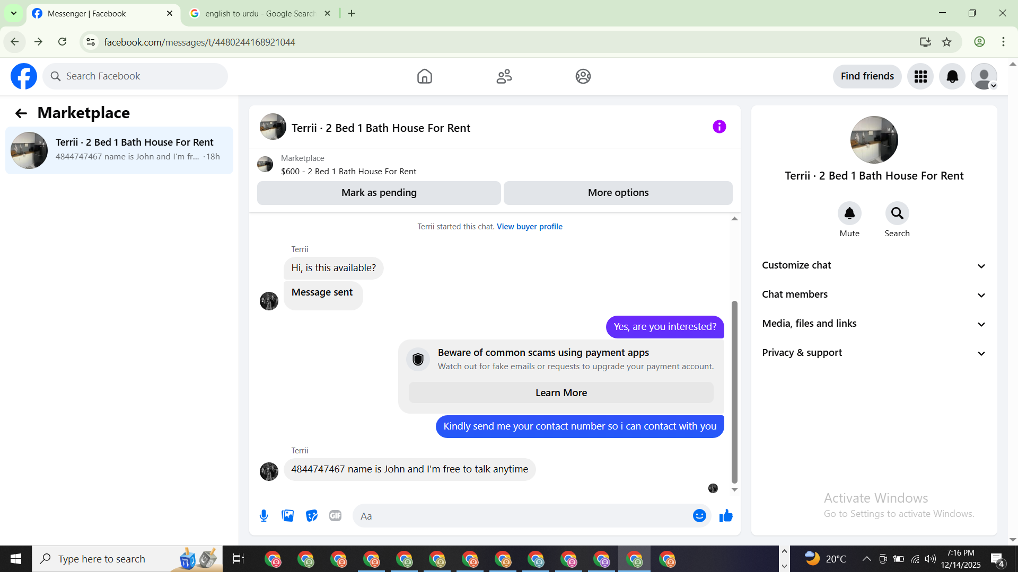This screenshot has width=1018, height=572.
Task: Go to the Facebook Home tab icon
Action: click(x=424, y=76)
